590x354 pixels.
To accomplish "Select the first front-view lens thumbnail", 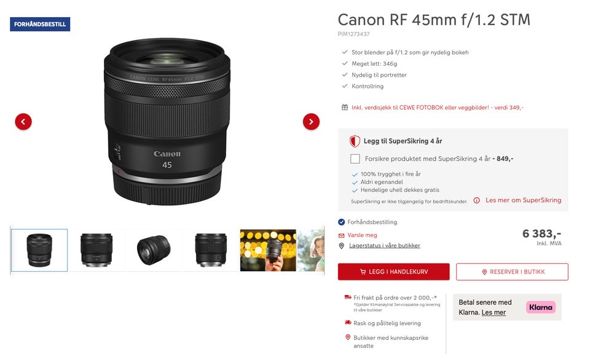I will [x=39, y=250].
